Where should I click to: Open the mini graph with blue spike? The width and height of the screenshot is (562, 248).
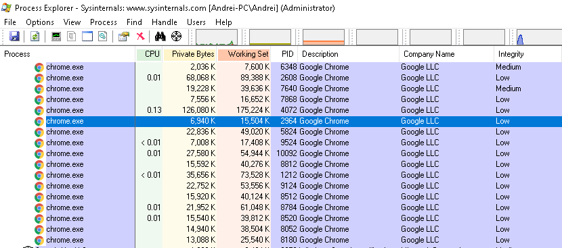point(539,37)
